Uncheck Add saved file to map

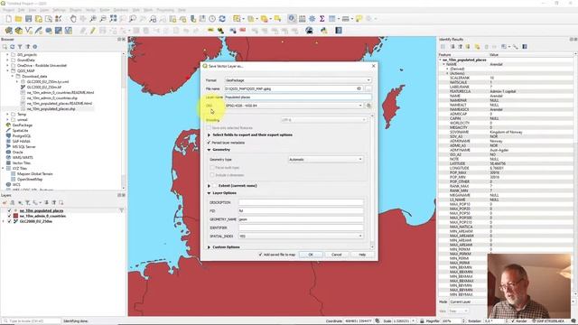pos(261,255)
